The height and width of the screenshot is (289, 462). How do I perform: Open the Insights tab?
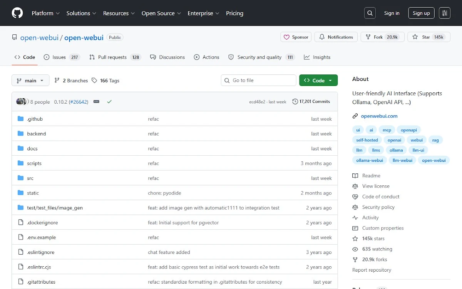pos(317,57)
